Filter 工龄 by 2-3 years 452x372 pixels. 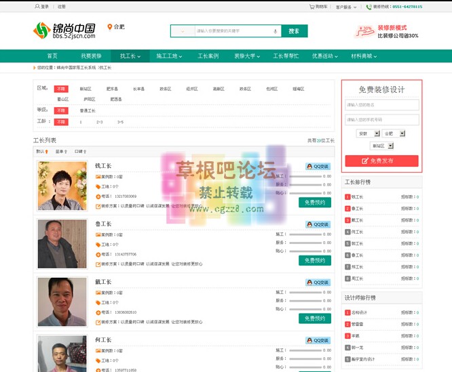click(100, 122)
